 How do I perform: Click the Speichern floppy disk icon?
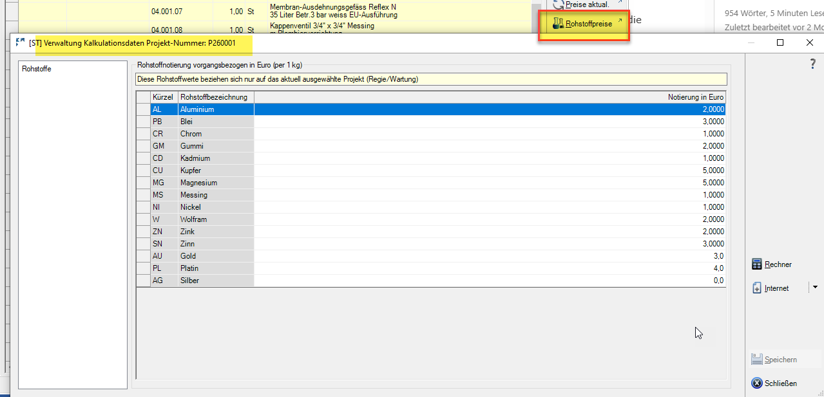coord(757,360)
